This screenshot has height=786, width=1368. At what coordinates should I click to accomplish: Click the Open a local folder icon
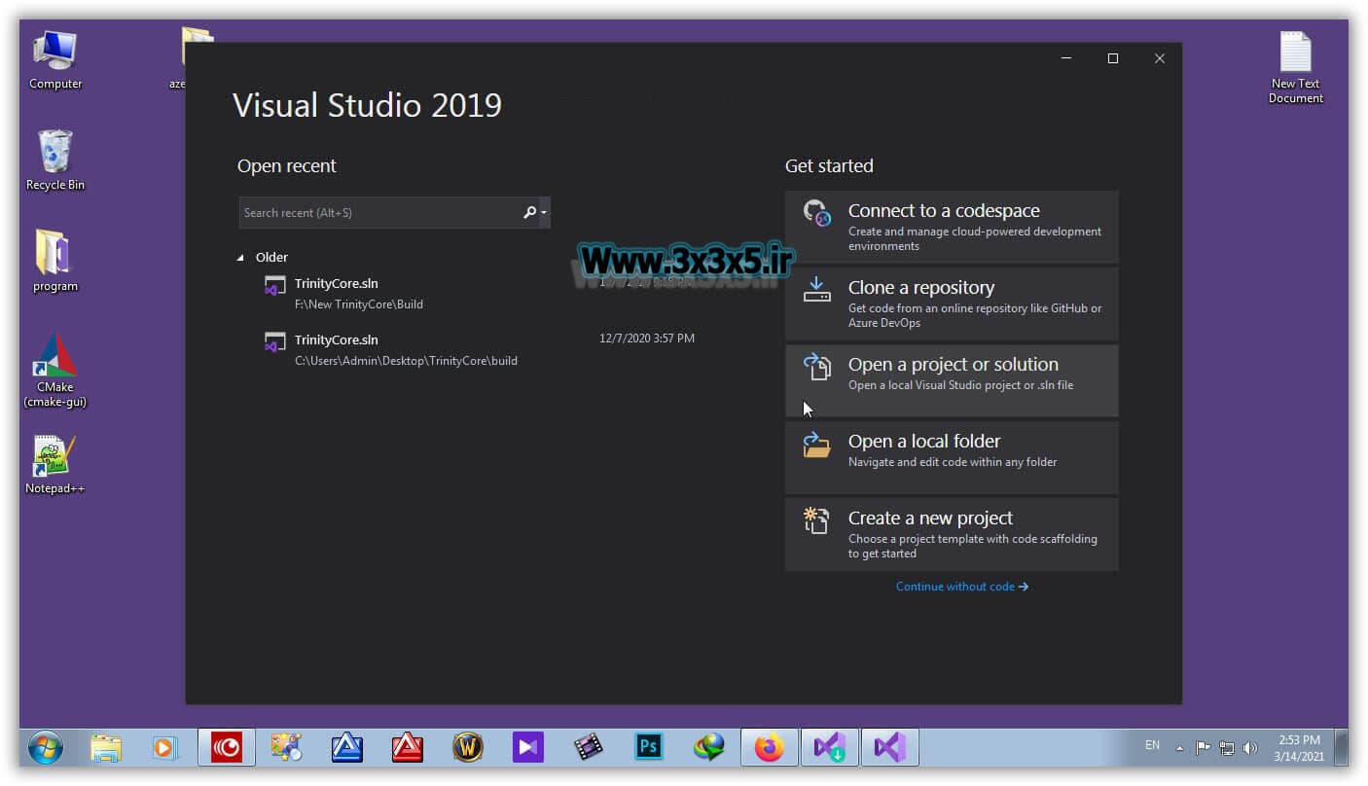[816, 445]
